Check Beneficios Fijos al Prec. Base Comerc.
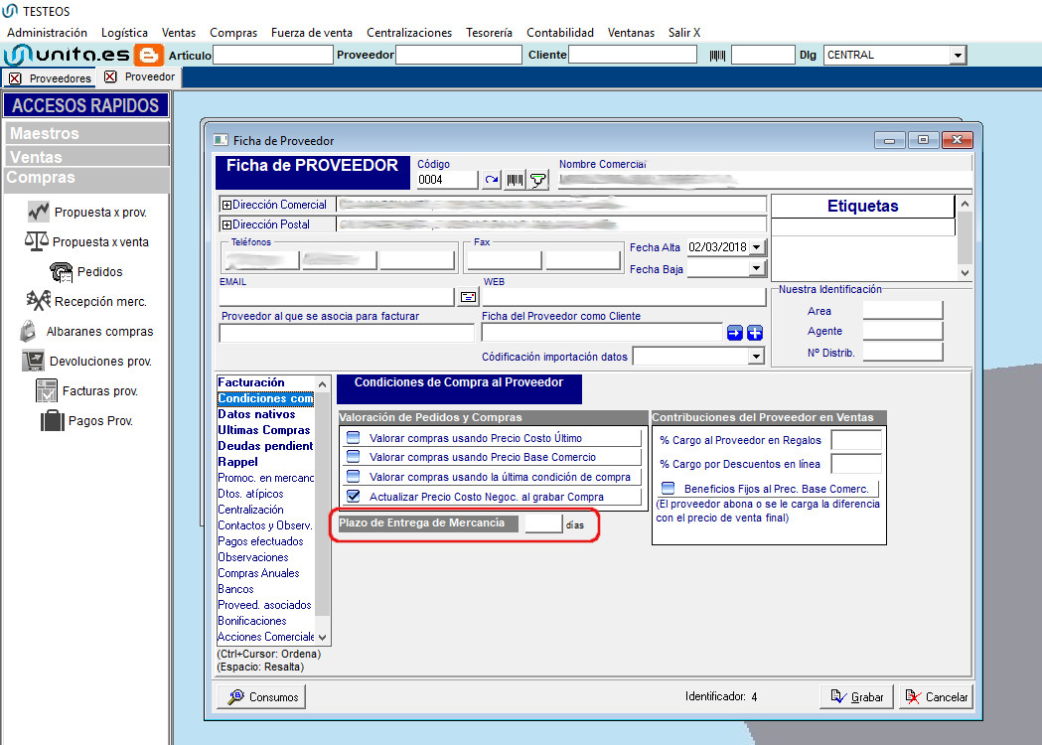Screen dimensions: 1042x745 pos(668,488)
